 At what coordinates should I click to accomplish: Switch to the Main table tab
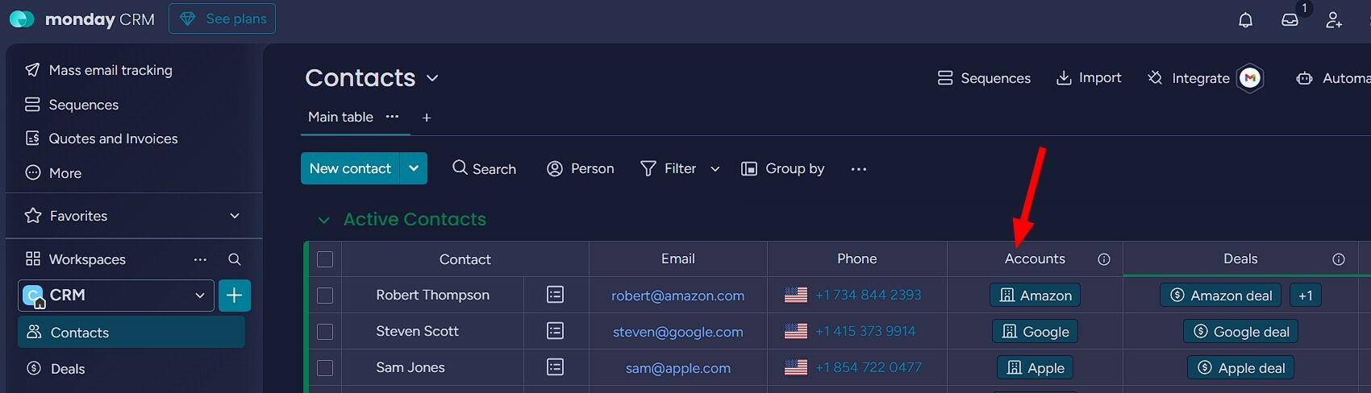pyautogui.click(x=340, y=117)
